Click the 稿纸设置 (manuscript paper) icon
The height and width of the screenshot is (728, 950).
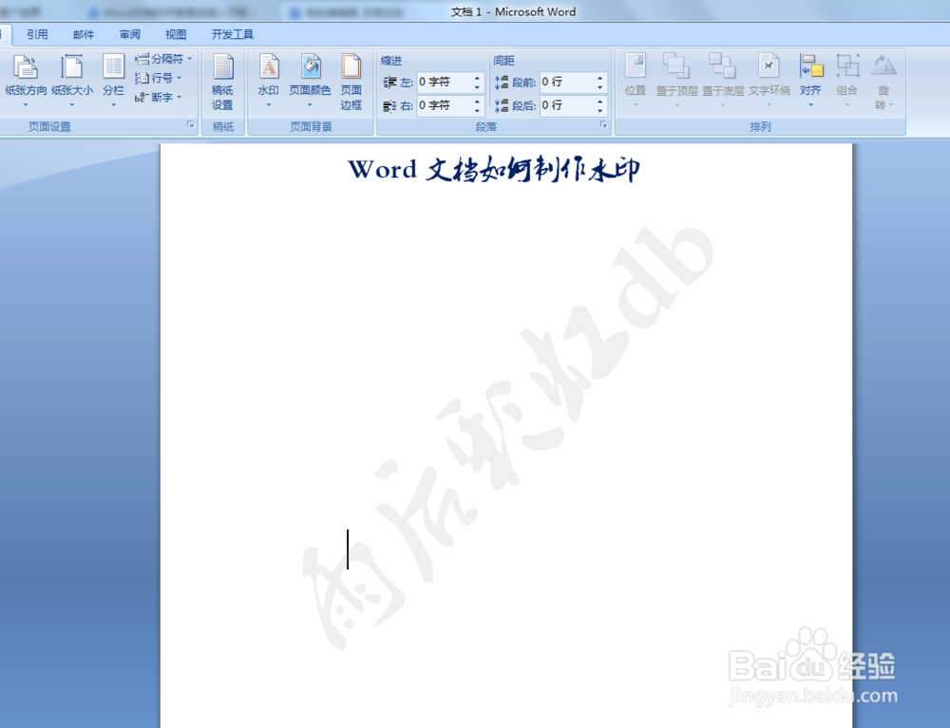222,83
